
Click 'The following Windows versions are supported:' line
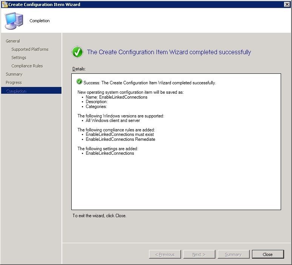click(x=121, y=116)
